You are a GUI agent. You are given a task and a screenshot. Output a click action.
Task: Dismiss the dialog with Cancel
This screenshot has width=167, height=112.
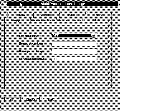pyautogui.click(x=31, y=100)
